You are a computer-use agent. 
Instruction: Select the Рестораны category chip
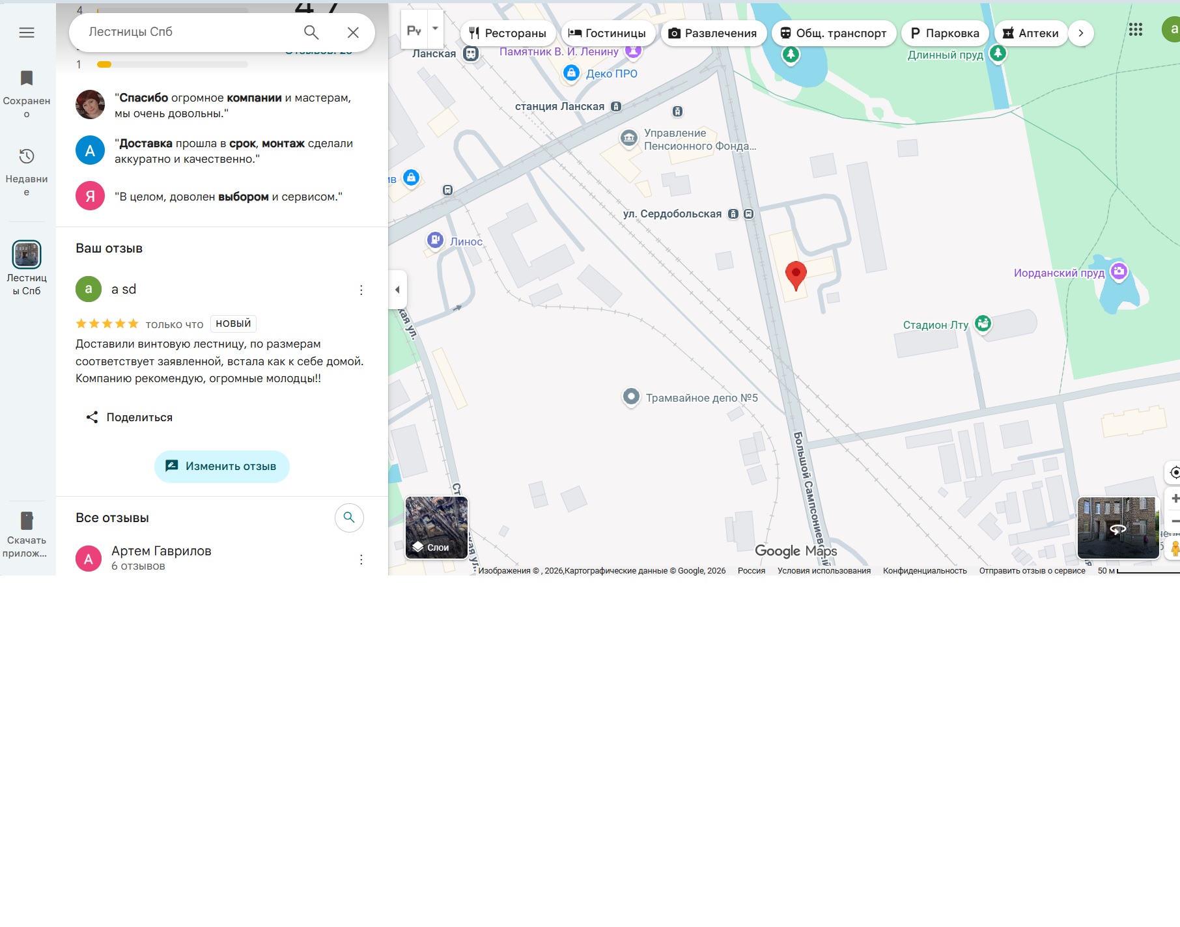(508, 33)
